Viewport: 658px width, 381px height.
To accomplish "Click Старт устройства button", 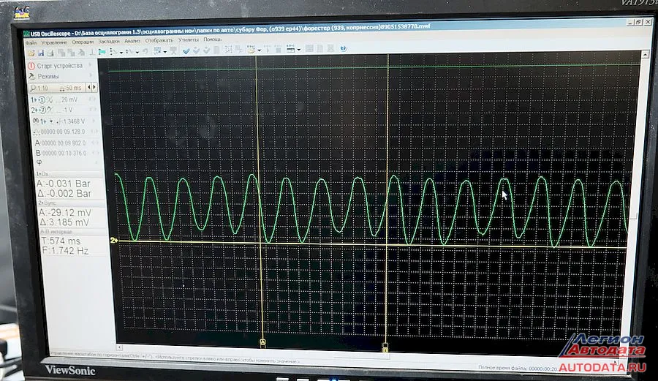I will point(61,66).
